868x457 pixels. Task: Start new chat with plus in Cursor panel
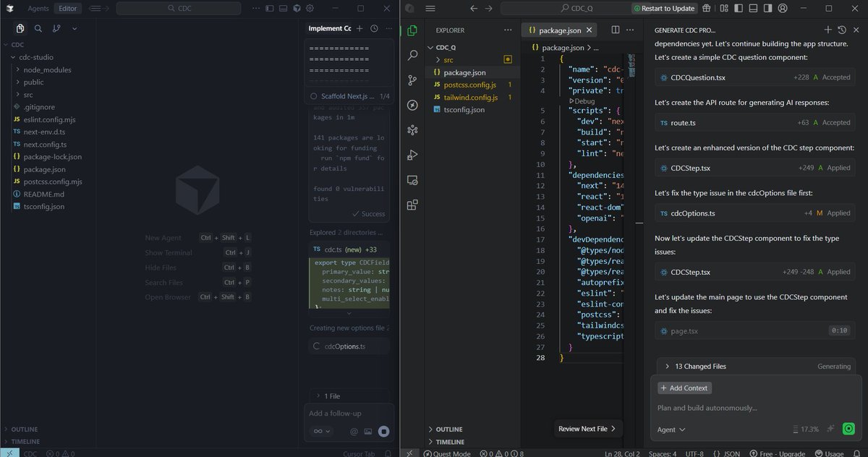tap(361, 28)
